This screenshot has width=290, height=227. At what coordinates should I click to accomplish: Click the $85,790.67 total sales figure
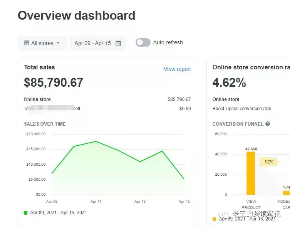coord(54,82)
